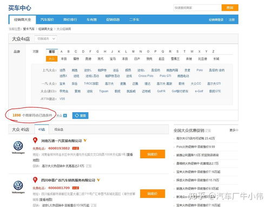
Task: Expand the 切换城市 dropdown
Action: click(46, 39)
